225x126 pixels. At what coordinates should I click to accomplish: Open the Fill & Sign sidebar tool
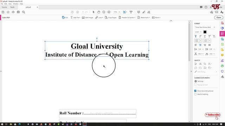[222, 61]
